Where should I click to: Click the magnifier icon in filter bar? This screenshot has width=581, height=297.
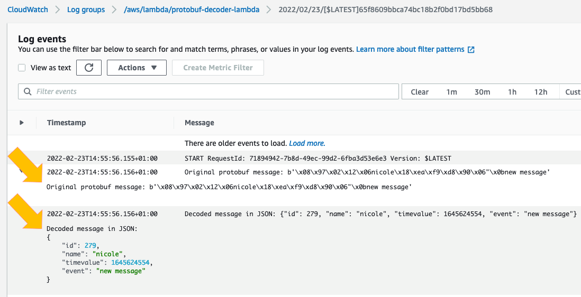click(28, 91)
